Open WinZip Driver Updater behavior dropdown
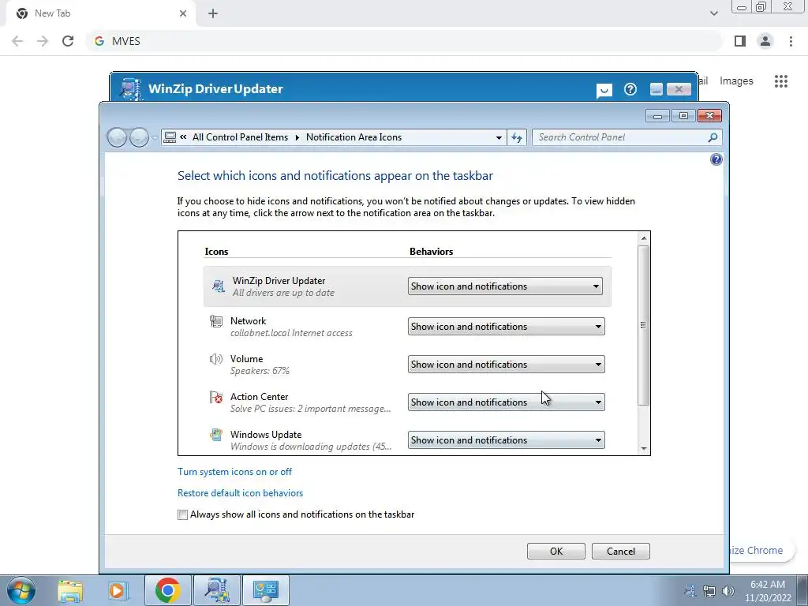Screen dimensions: 808x606 pyautogui.click(x=505, y=286)
